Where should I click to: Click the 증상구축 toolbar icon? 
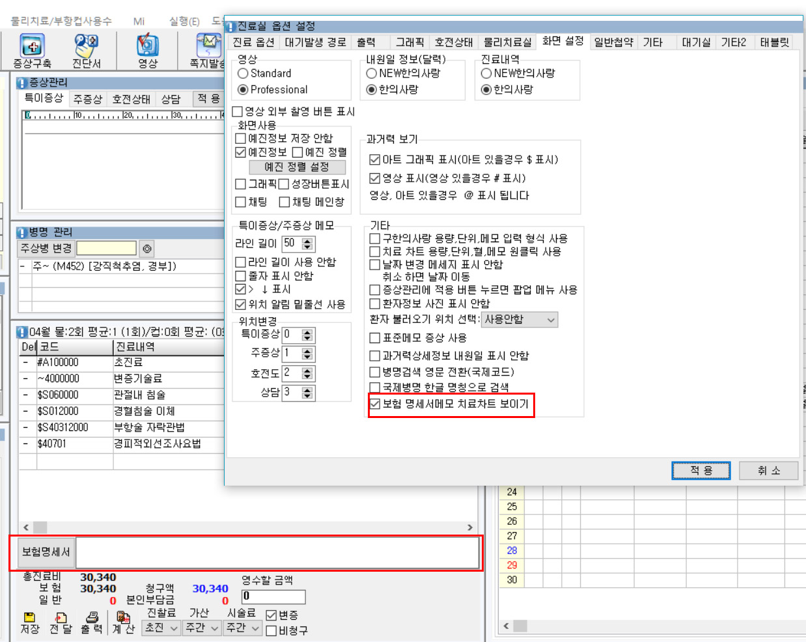click(32, 47)
